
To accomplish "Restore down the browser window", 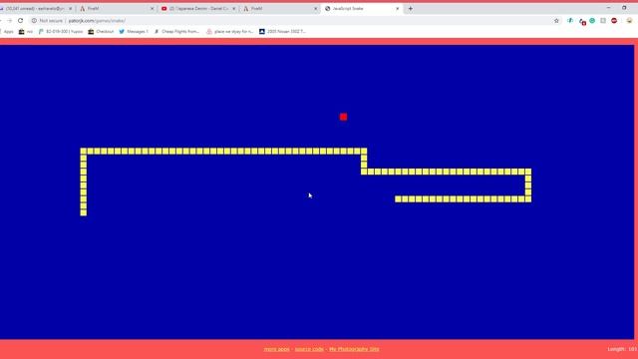I will pyautogui.click(x=624, y=8).
